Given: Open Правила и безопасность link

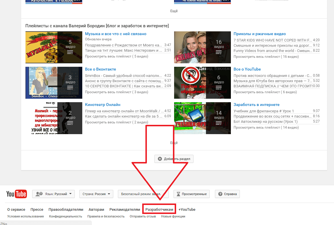Looking at the screenshot, I should point(106,216).
